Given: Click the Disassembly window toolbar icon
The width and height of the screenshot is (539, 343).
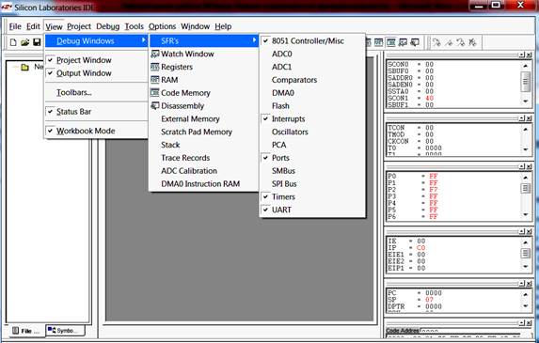Looking at the screenshot, I should pos(415,42).
